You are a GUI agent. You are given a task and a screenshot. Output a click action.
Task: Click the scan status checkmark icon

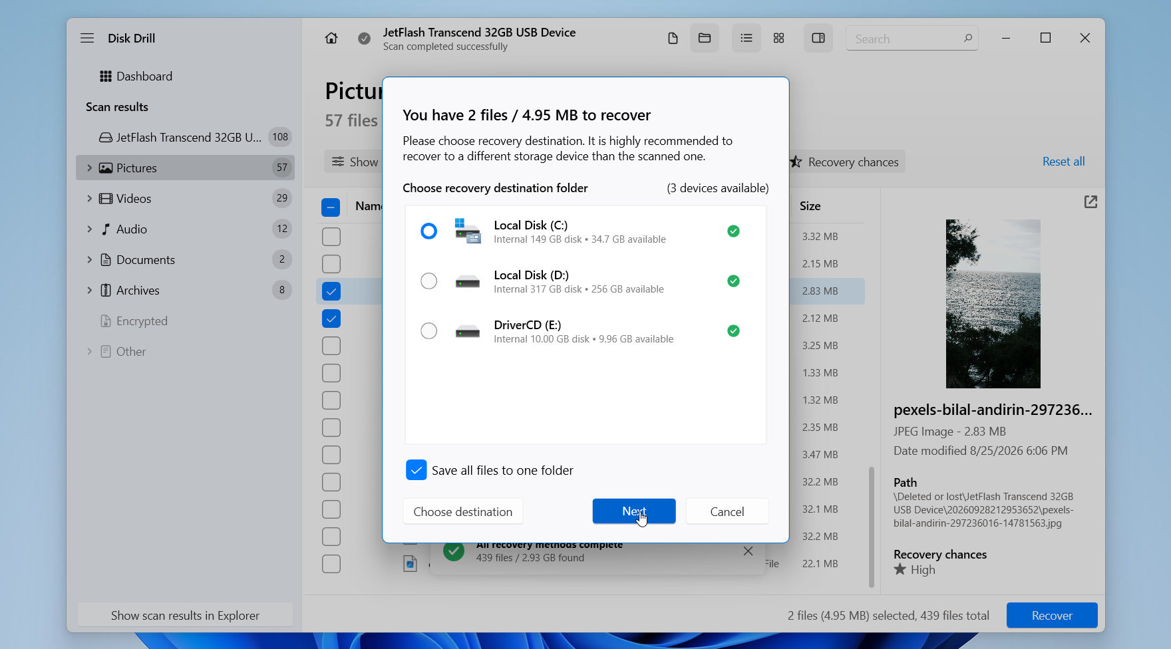pos(364,39)
